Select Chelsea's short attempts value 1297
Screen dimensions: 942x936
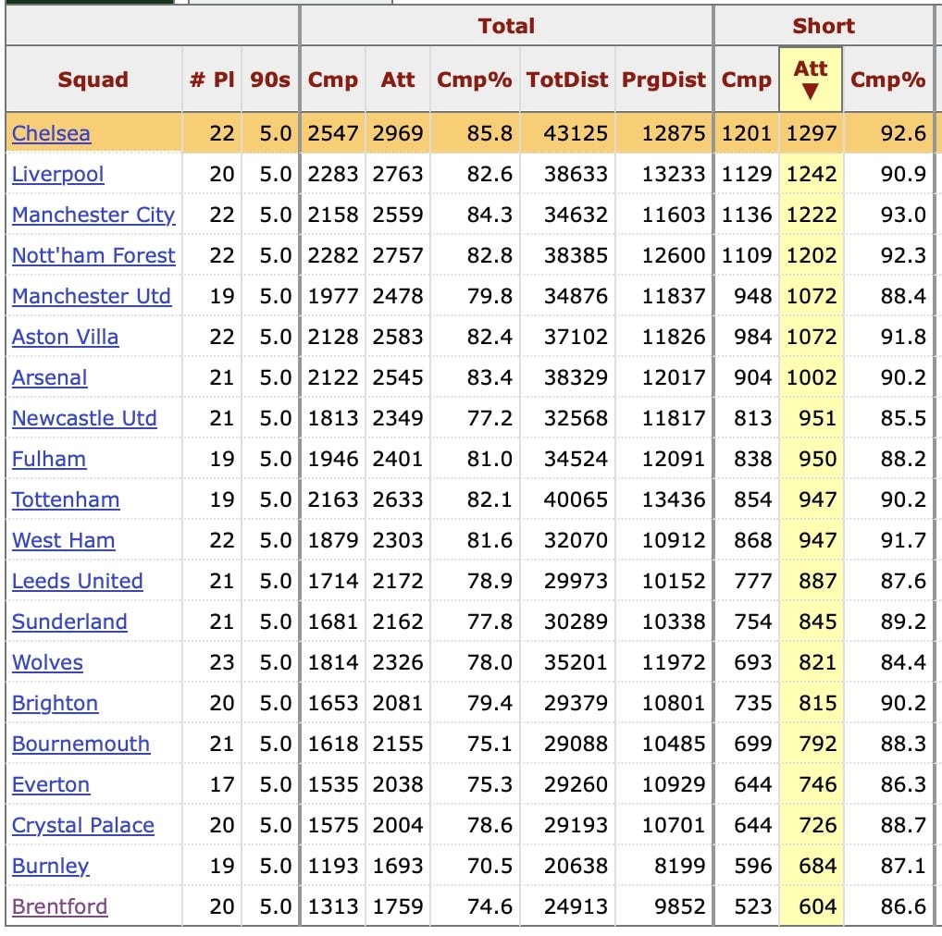coord(812,133)
